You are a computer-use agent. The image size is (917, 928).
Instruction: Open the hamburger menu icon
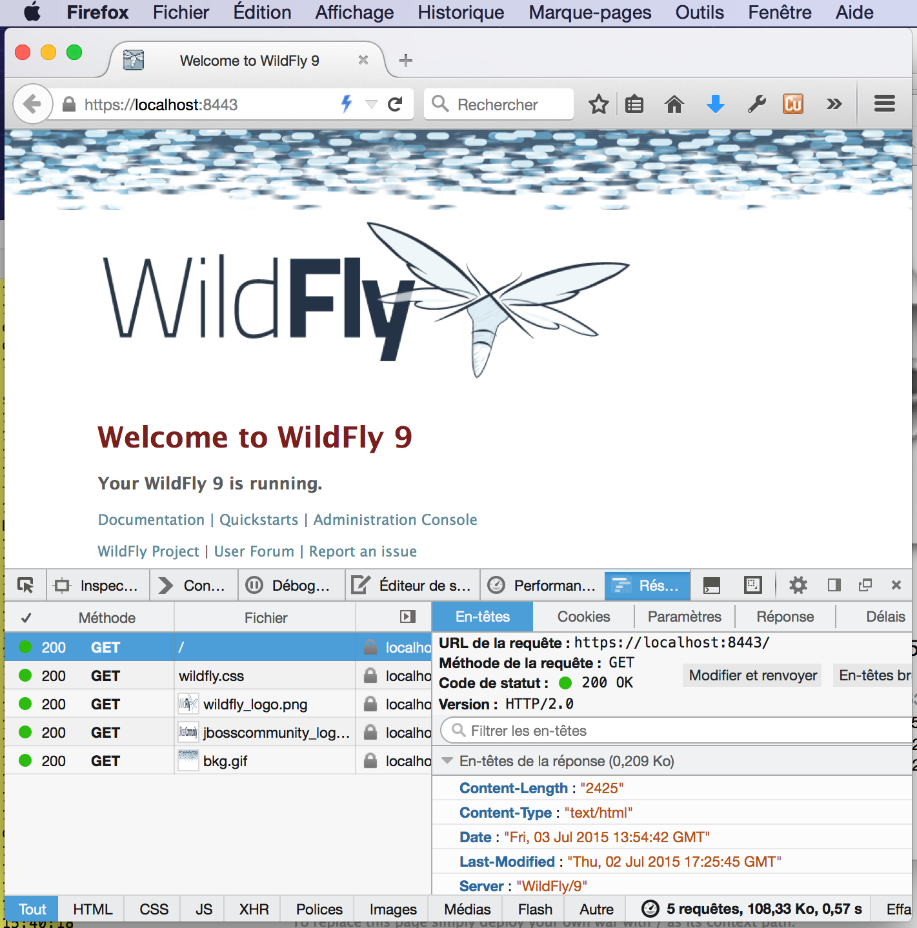coord(884,104)
